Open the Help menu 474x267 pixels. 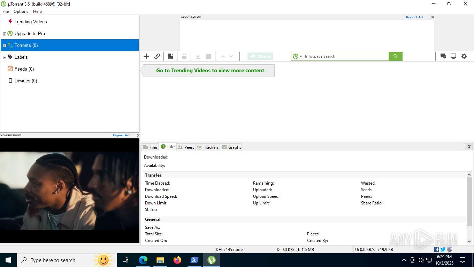[x=37, y=11]
